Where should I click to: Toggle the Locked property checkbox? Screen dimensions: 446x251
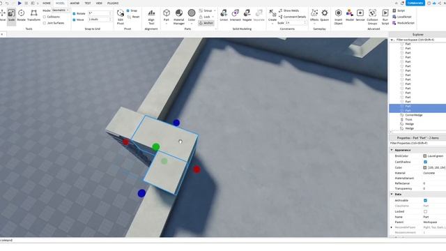coord(425,211)
